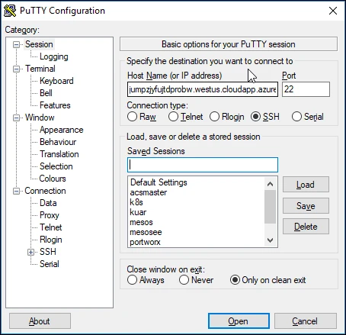Open the Data settings category
Viewport: 346px width, 335px height.
(x=48, y=203)
